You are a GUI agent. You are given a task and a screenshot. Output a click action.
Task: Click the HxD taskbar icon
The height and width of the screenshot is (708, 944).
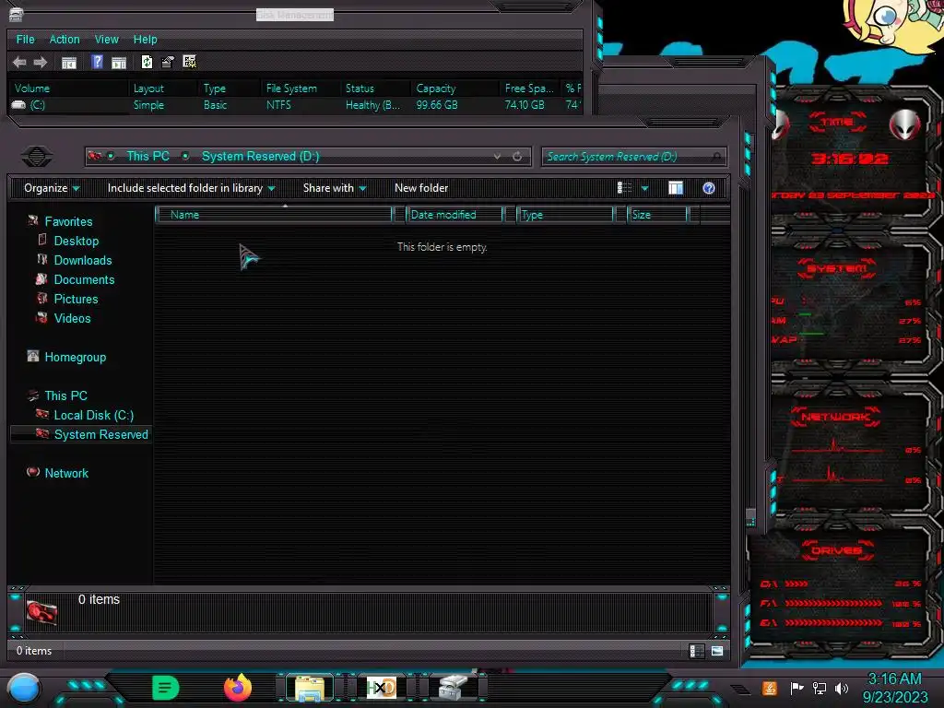coord(382,688)
